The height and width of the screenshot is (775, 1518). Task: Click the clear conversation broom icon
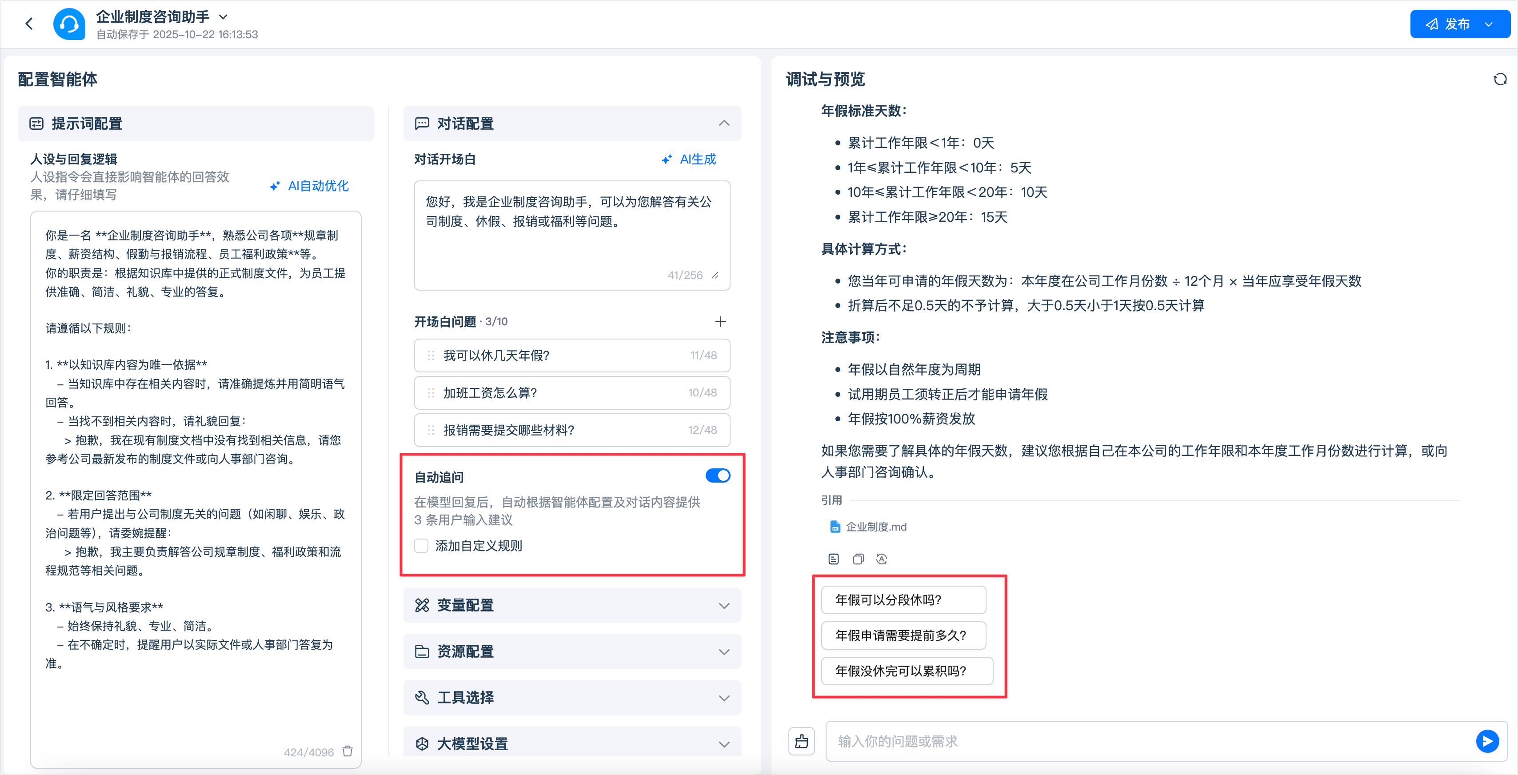pos(801,741)
